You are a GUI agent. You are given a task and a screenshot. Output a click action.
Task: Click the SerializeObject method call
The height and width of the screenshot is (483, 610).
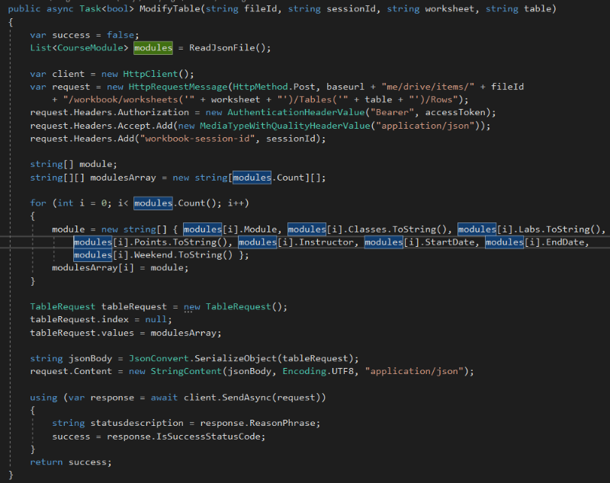236,358
